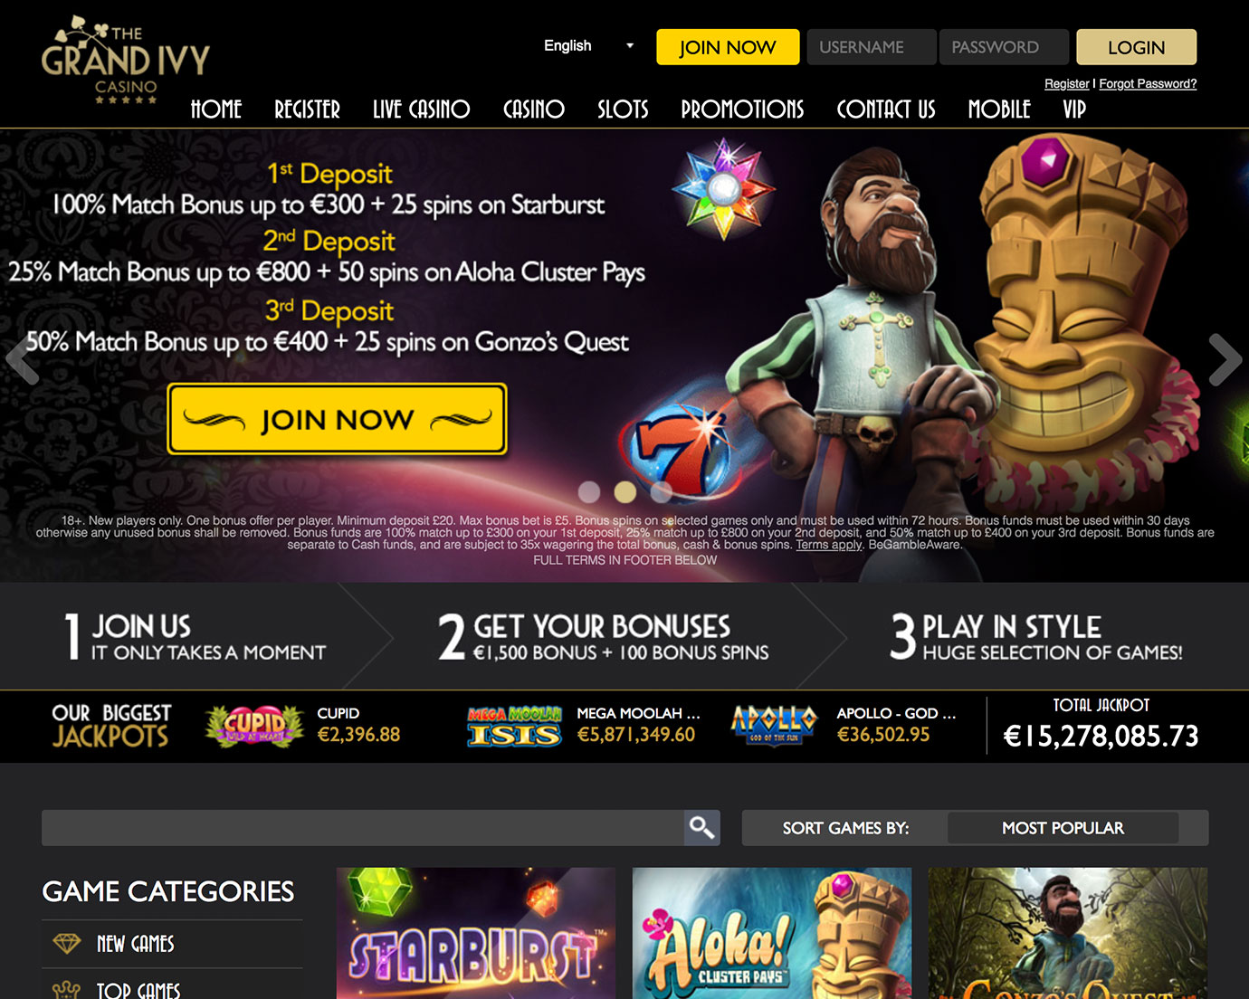This screenshot has width=1249, height=999.
Task: Go to the Promotions menu page
Action: (742, 109)
